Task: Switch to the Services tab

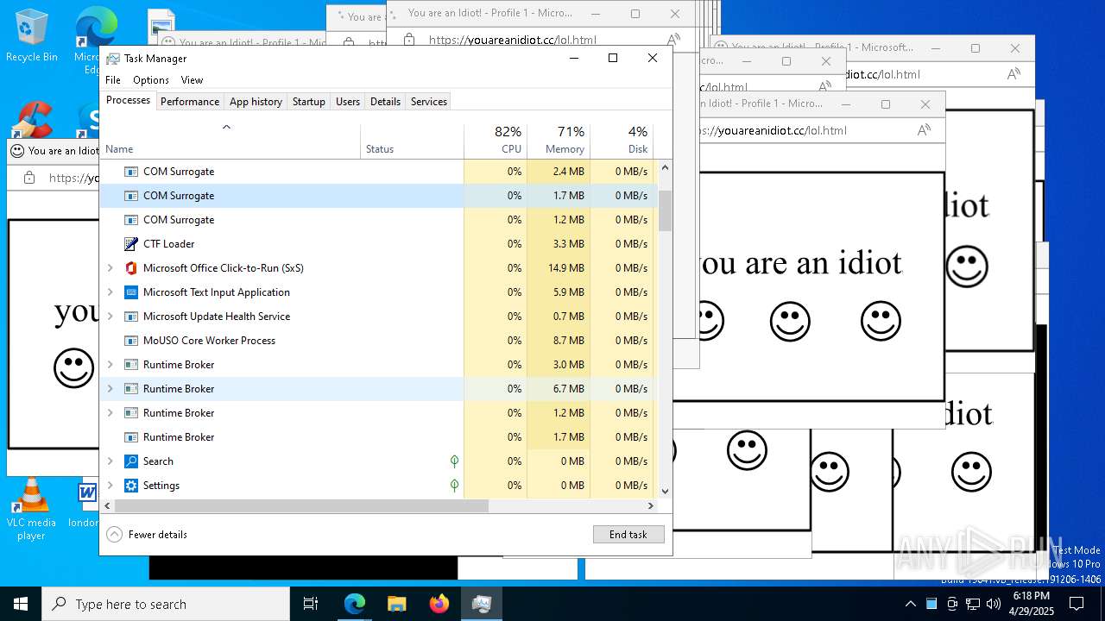Action: click(429, 102)
